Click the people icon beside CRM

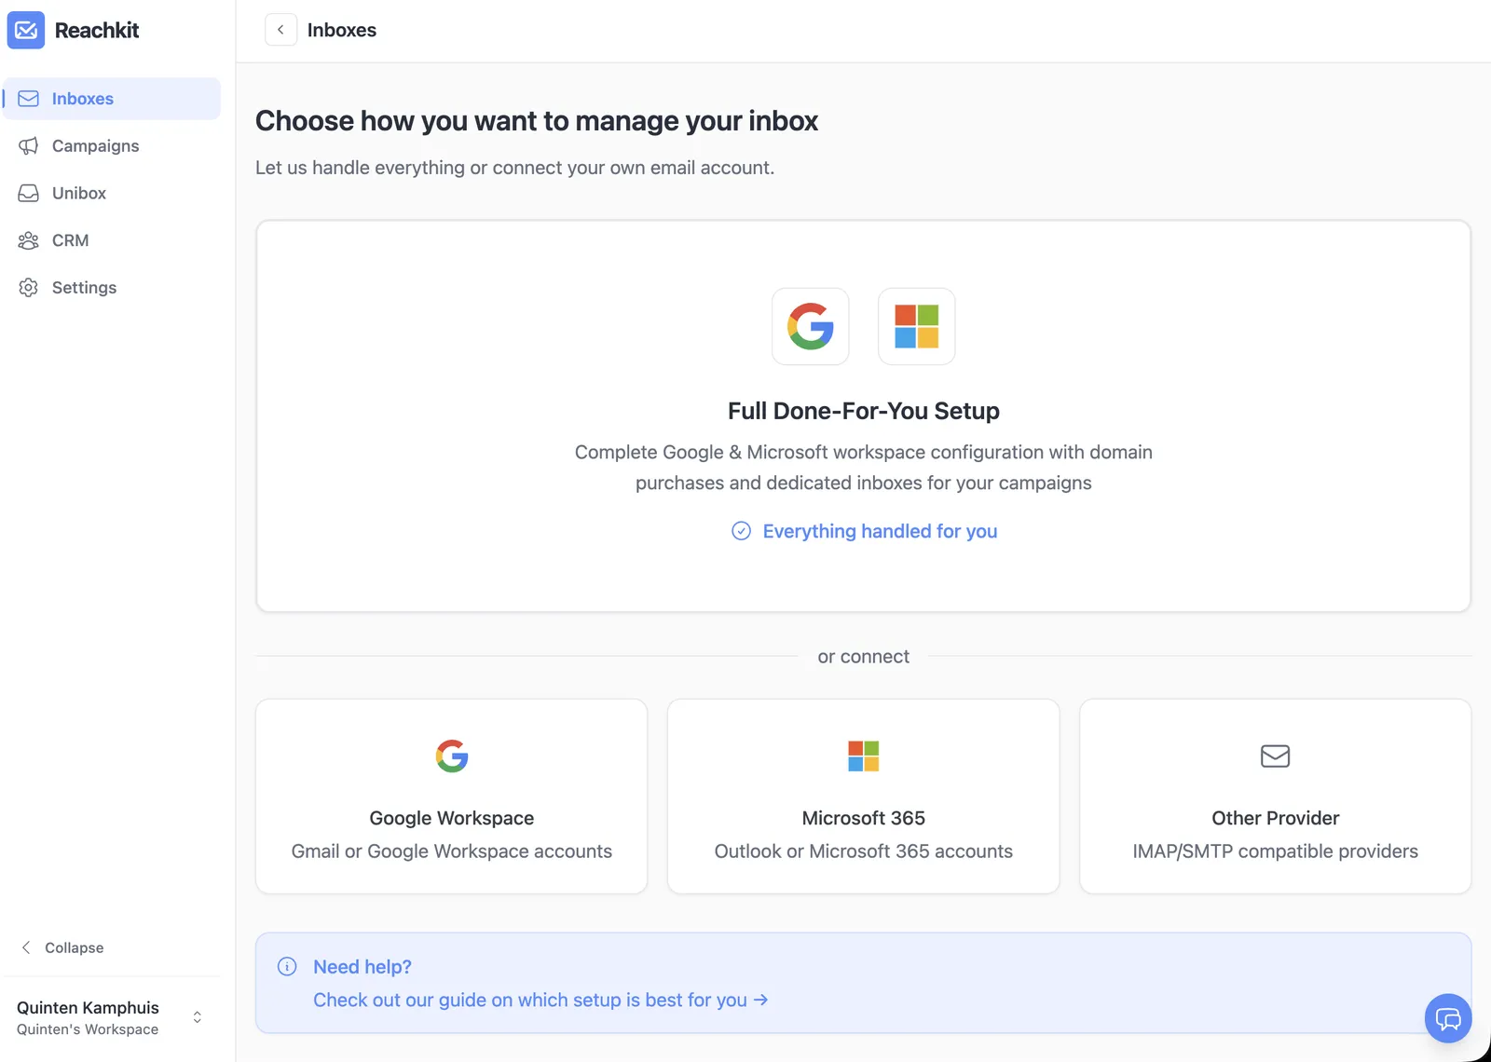click(x=29, y=240)
